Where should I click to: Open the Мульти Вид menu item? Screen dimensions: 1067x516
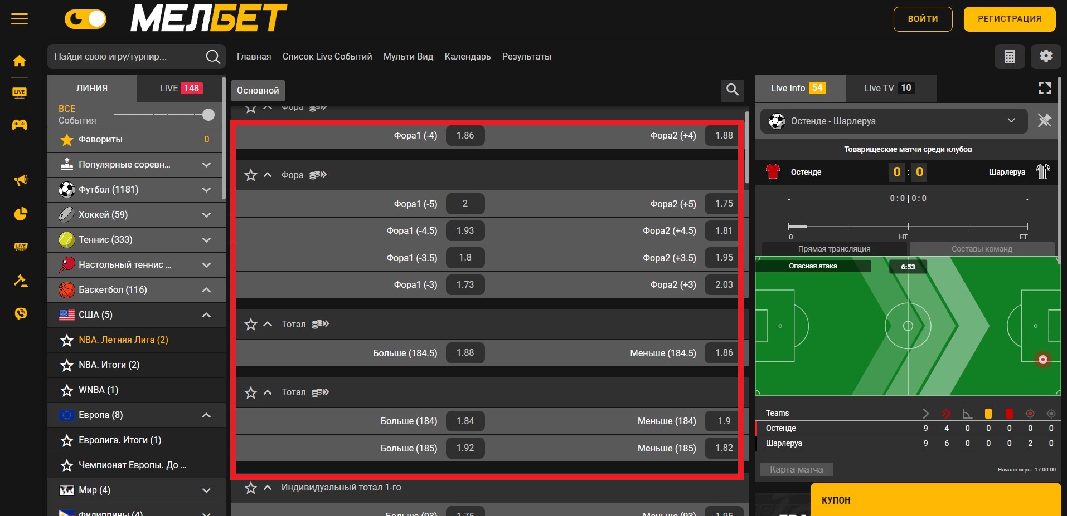coord(408,56)
